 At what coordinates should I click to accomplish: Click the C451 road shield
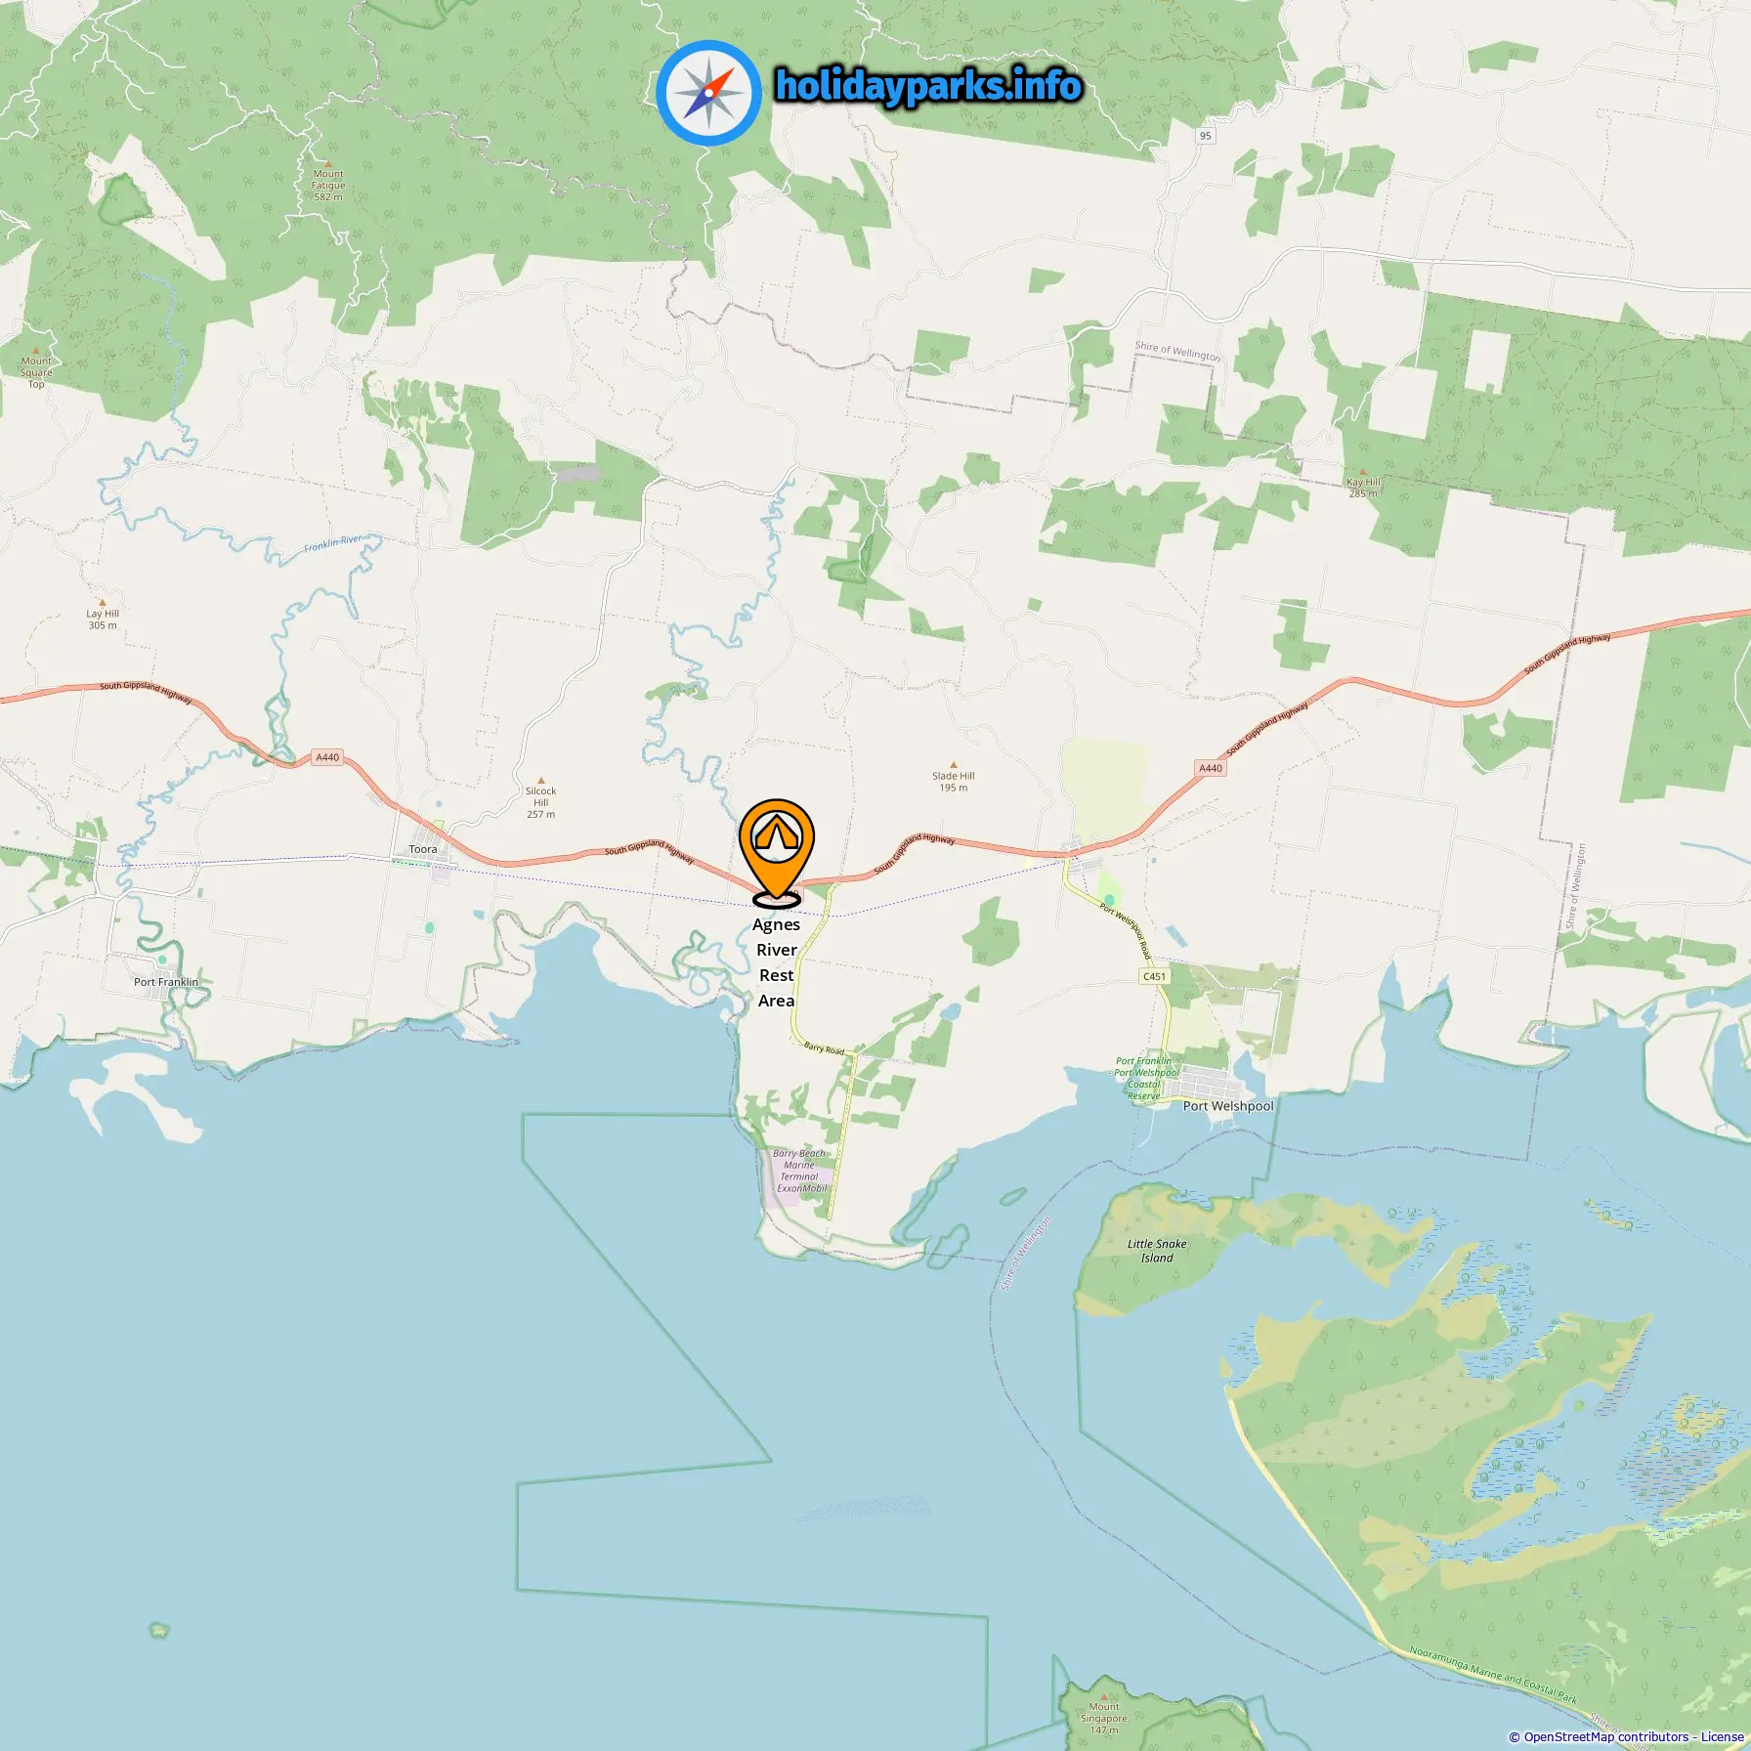click(x=1154, y=976)
